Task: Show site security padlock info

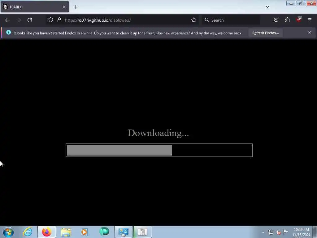Action: coord(59,20)
